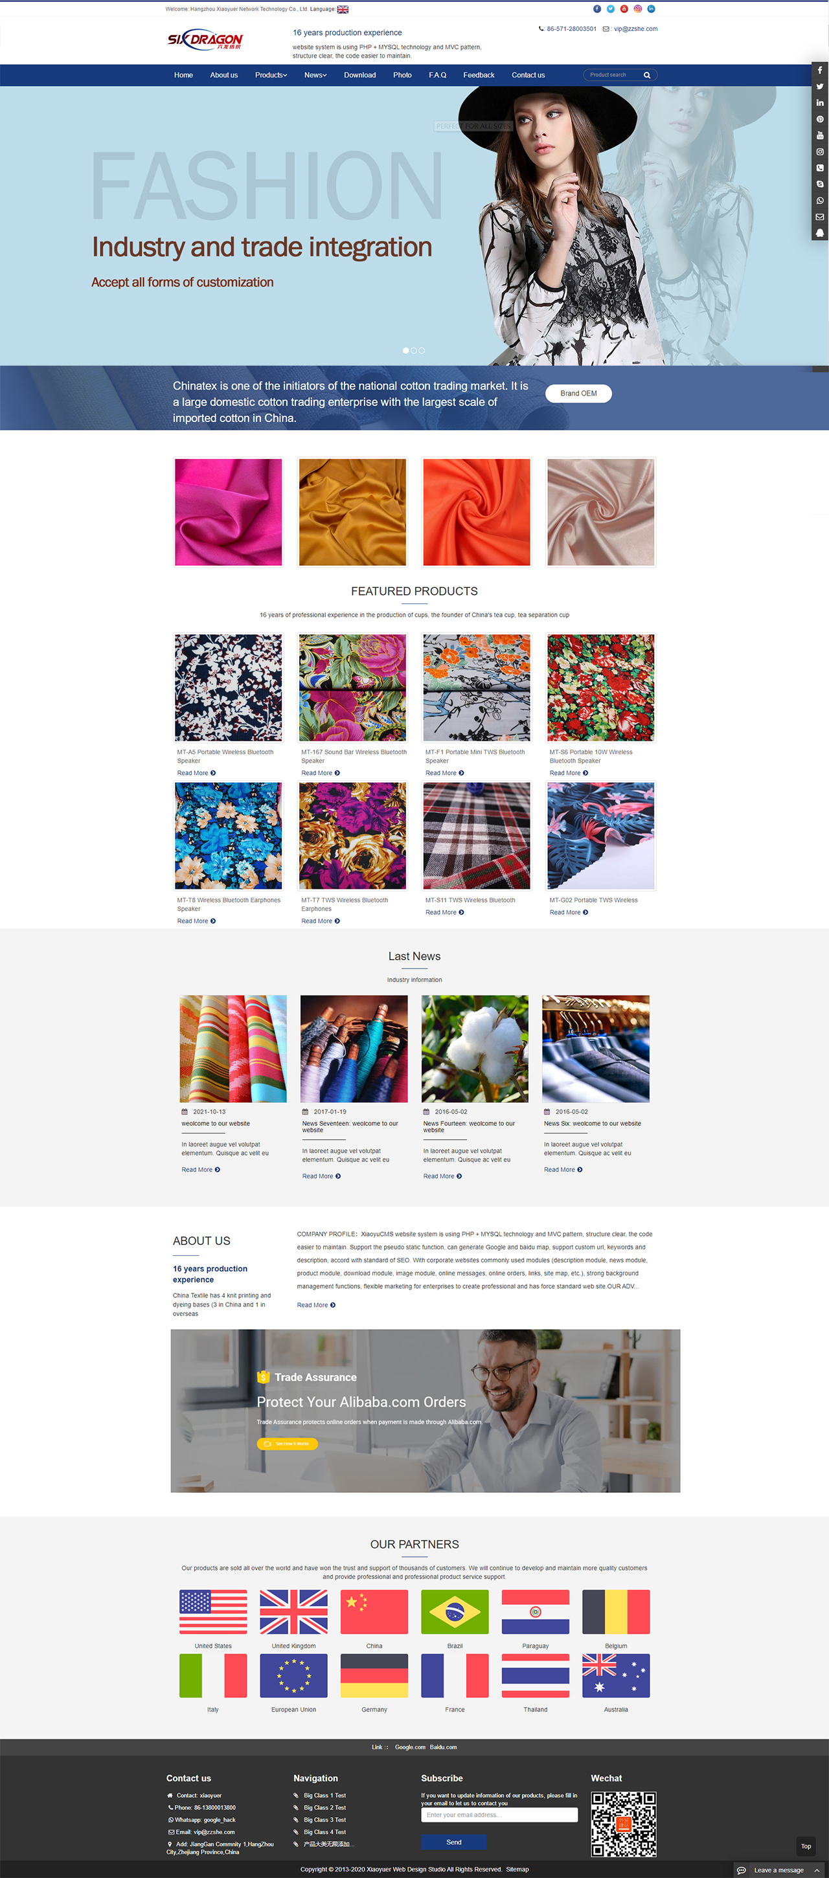Open the Download menu item
829x1878 pixels.
click(359, 75)
